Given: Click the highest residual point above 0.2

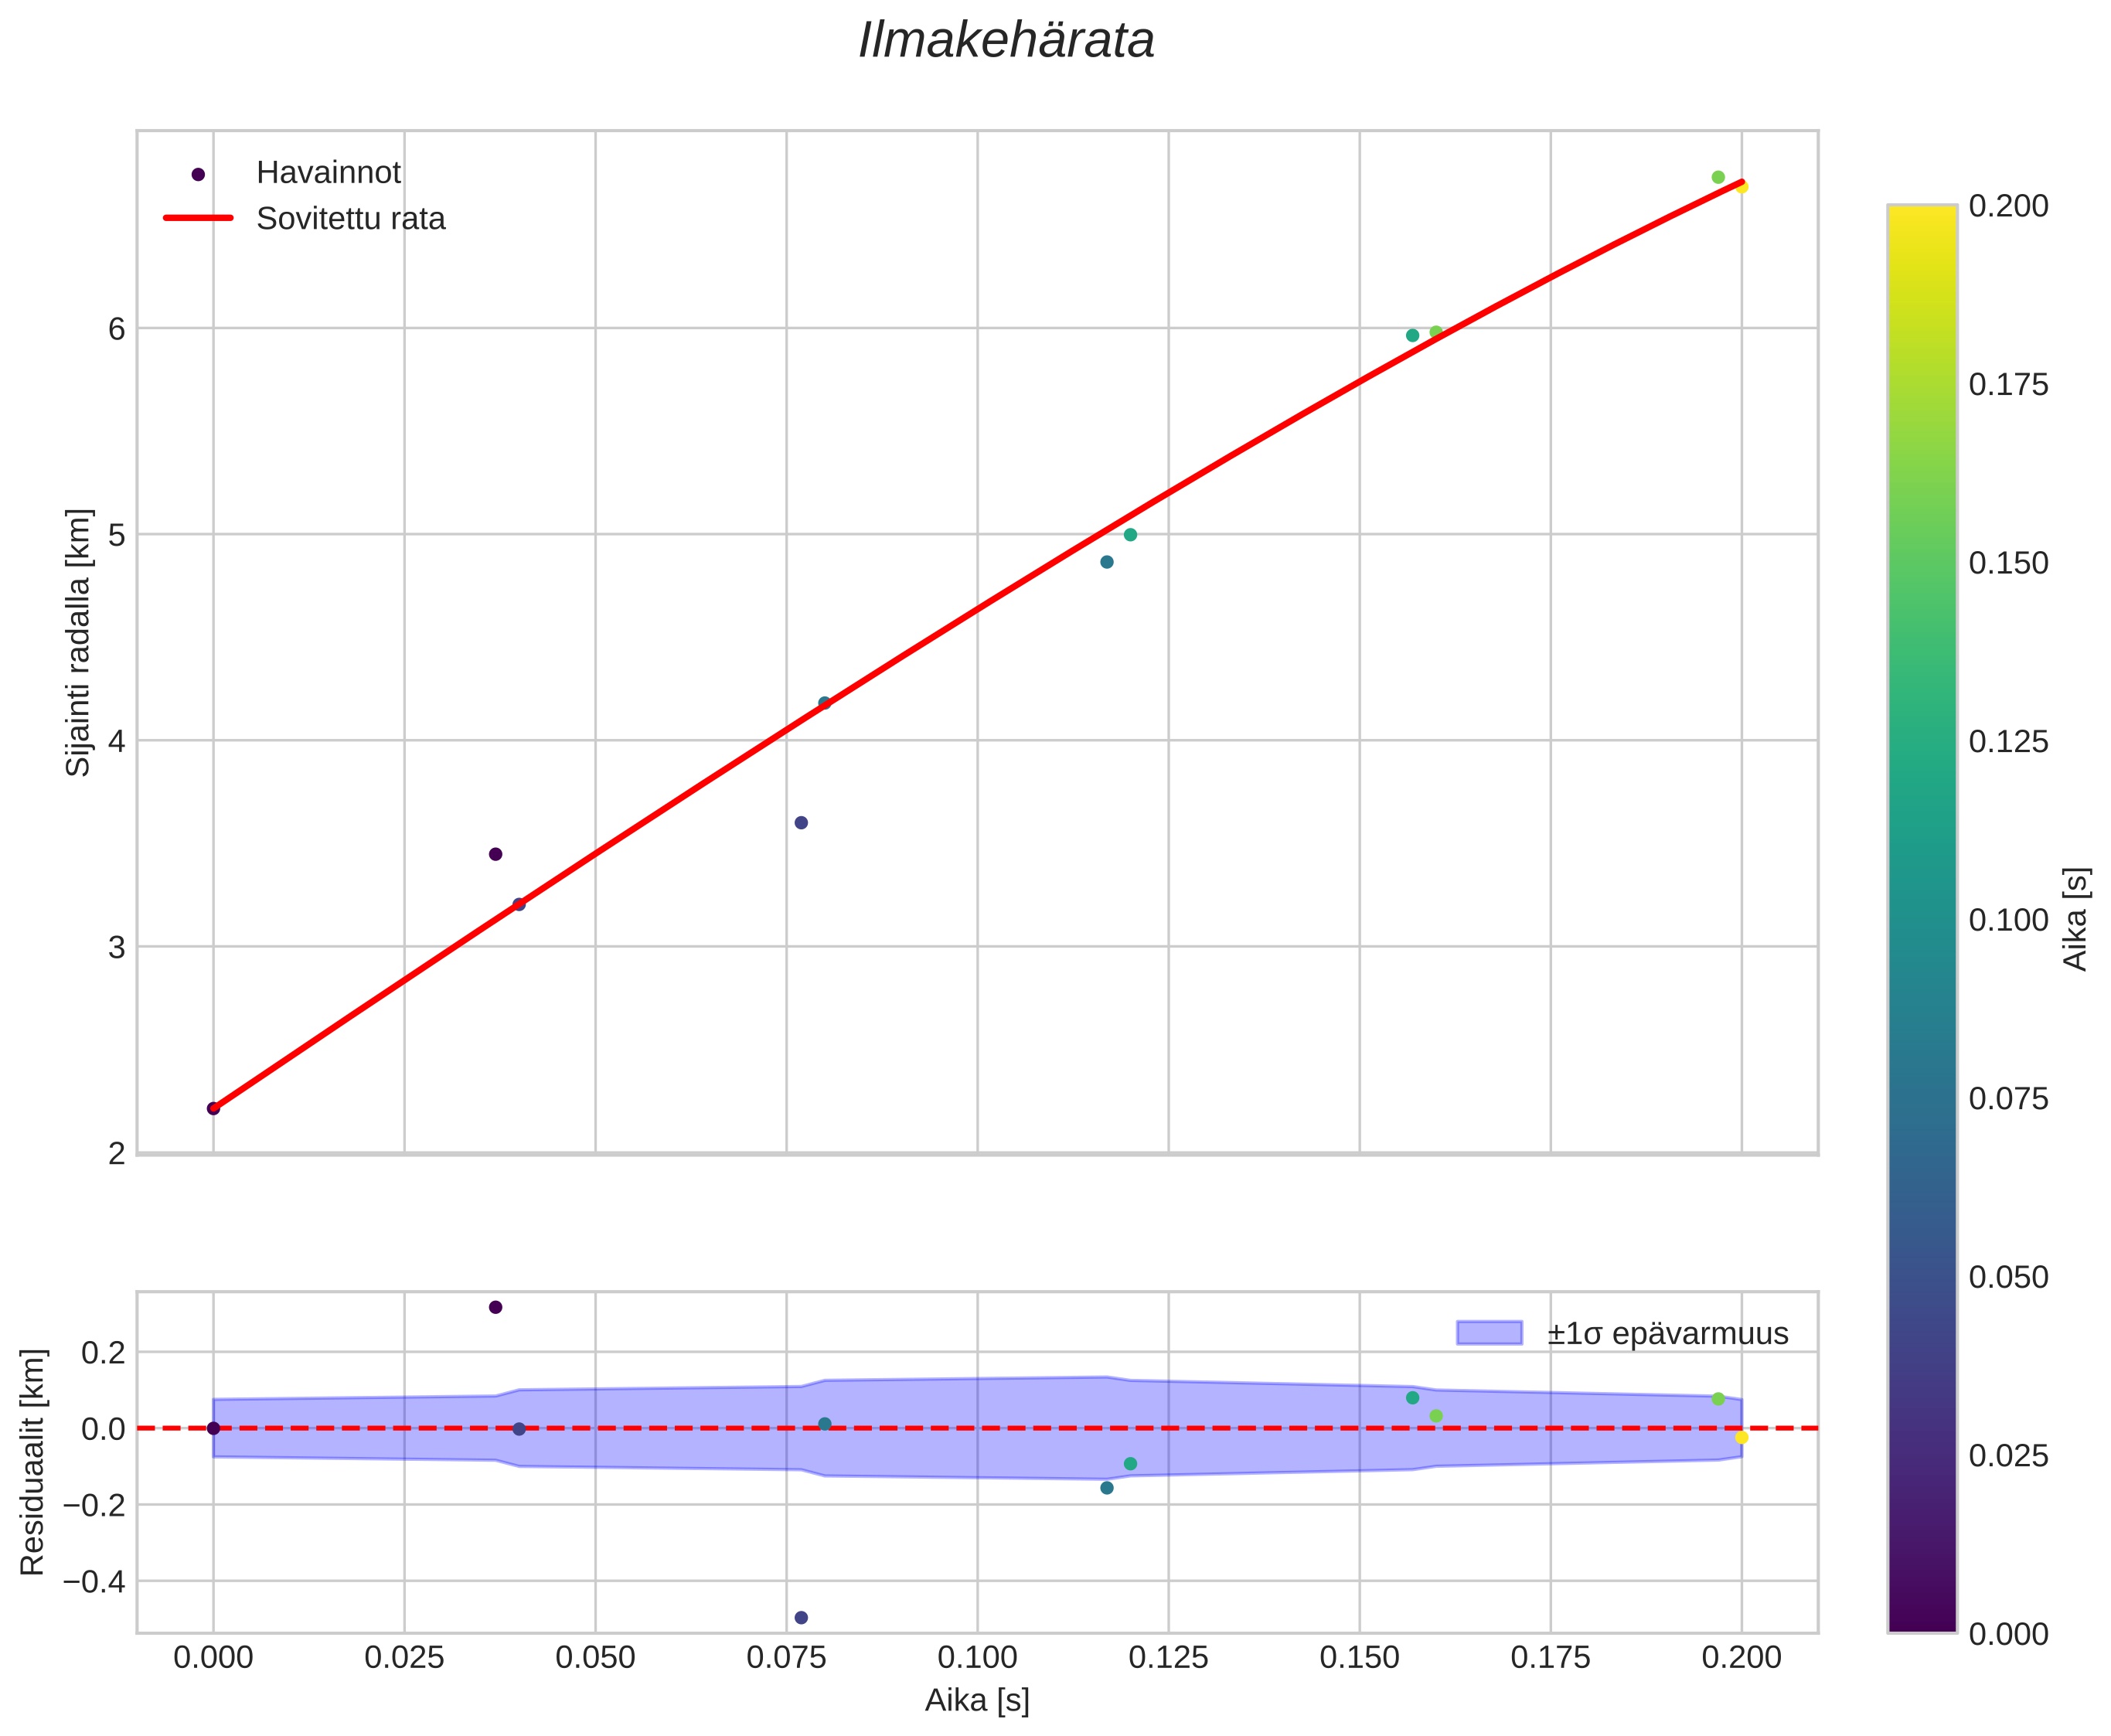Looking at the screenshot, I should point(495,1307).
